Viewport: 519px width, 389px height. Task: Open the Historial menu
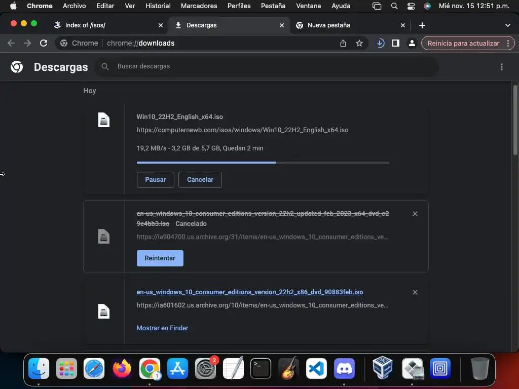coord(158,6)
